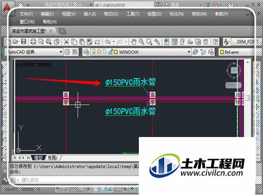The width and height of the screenshot is (263, 195).
Task: Expand AutoCAD 经典 workspace dropdown
Action: tap(61, 52)
